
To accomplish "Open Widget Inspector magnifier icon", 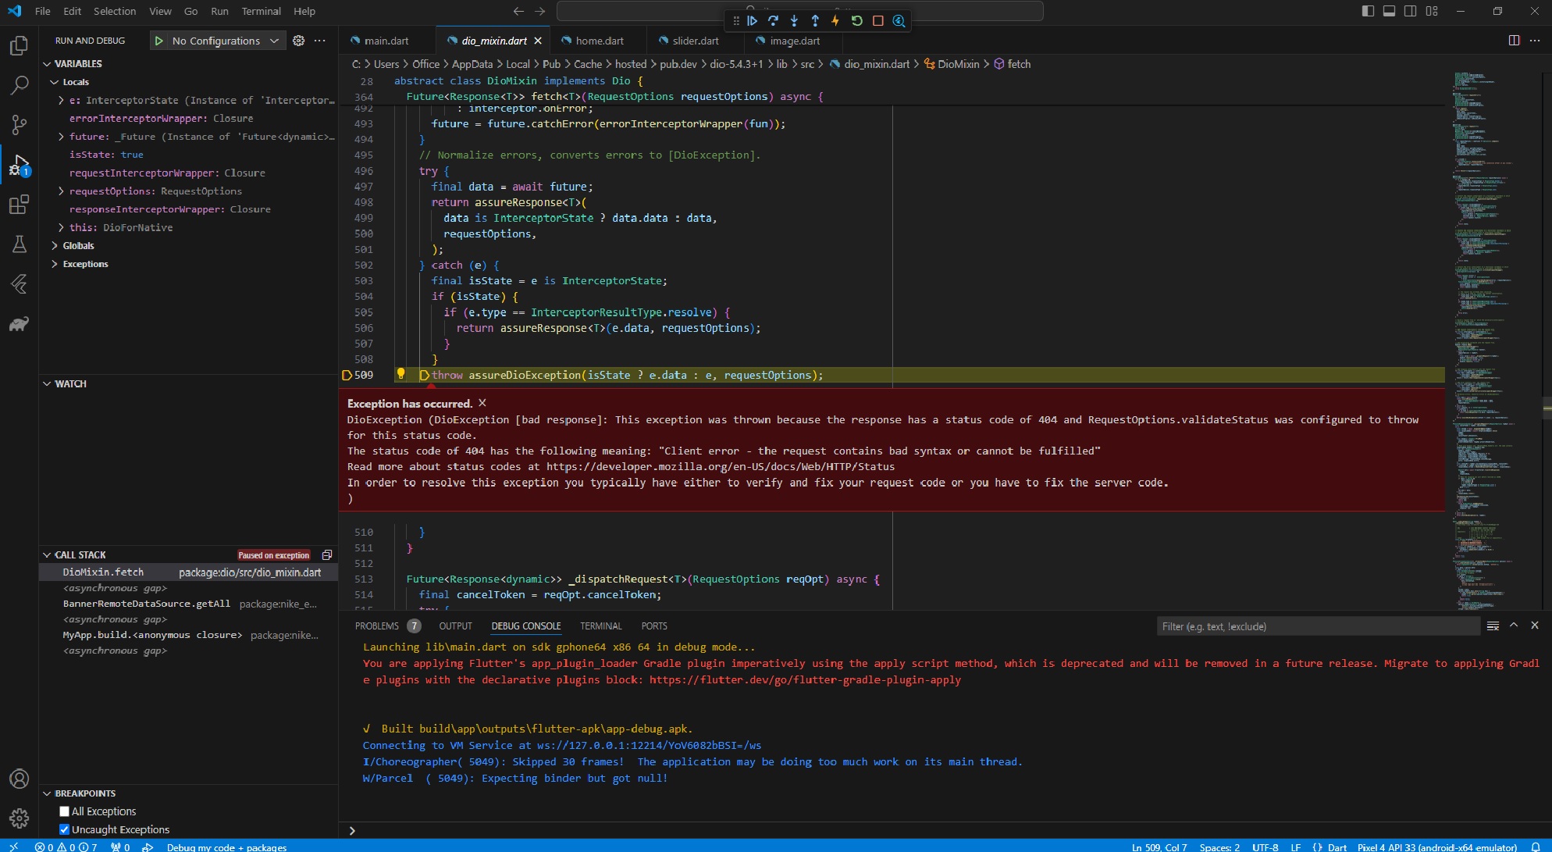I will click(x=899, y=21).
